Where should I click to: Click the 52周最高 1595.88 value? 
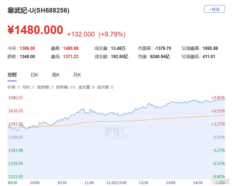210,48
